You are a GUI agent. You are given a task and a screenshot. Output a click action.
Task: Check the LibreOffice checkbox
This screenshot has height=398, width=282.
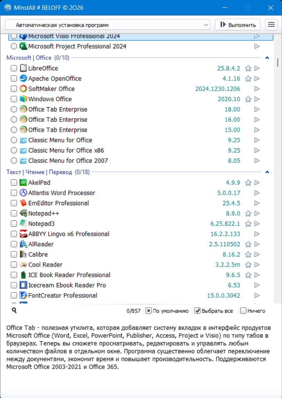point(14,68)
